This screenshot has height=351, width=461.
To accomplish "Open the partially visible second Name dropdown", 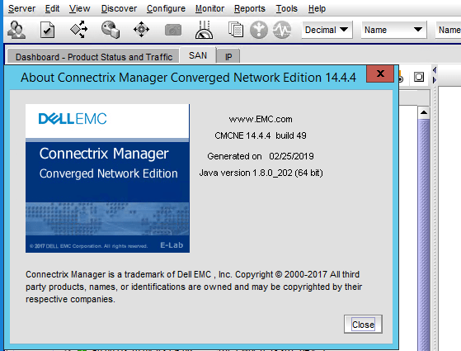I will (x=449, y=30).
